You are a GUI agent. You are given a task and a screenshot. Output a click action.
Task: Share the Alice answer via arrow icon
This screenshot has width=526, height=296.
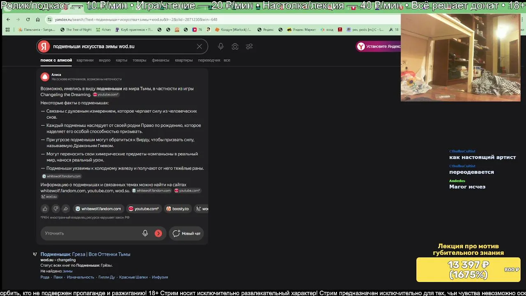click(66, 209)
